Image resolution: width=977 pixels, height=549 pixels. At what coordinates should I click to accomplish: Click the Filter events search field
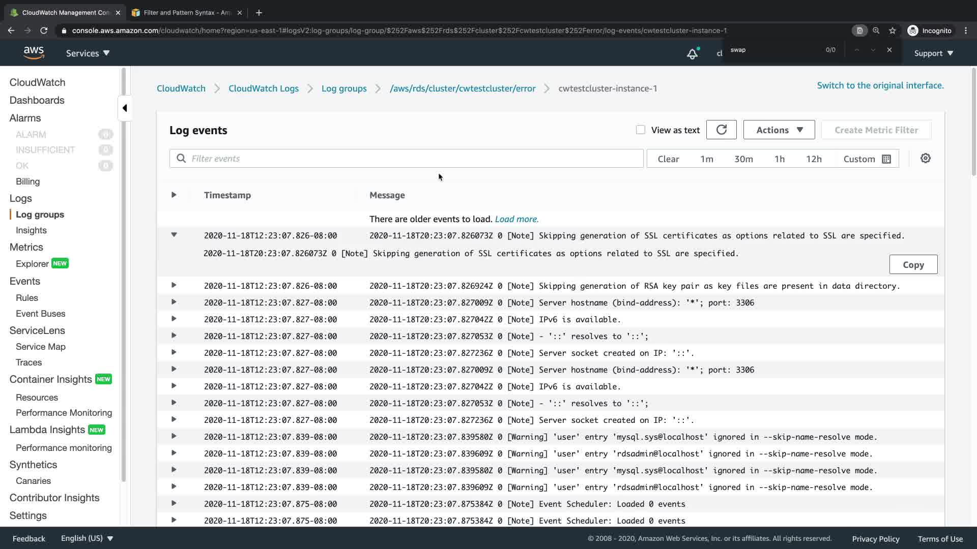tap(406, 159)
